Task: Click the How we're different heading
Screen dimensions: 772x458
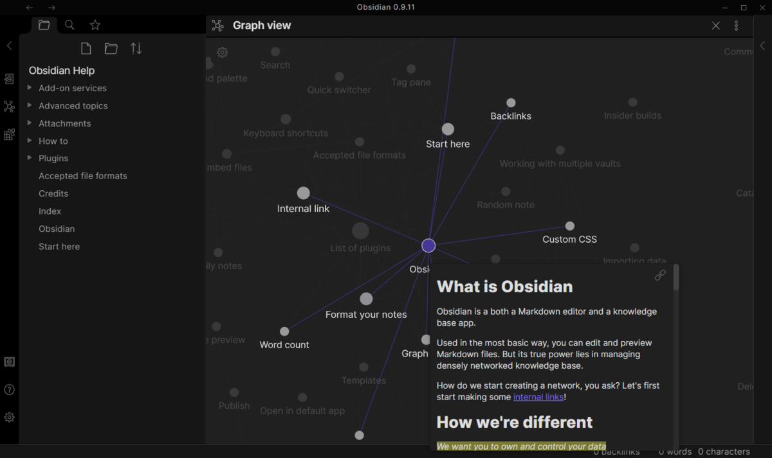Action: [515, 422]
